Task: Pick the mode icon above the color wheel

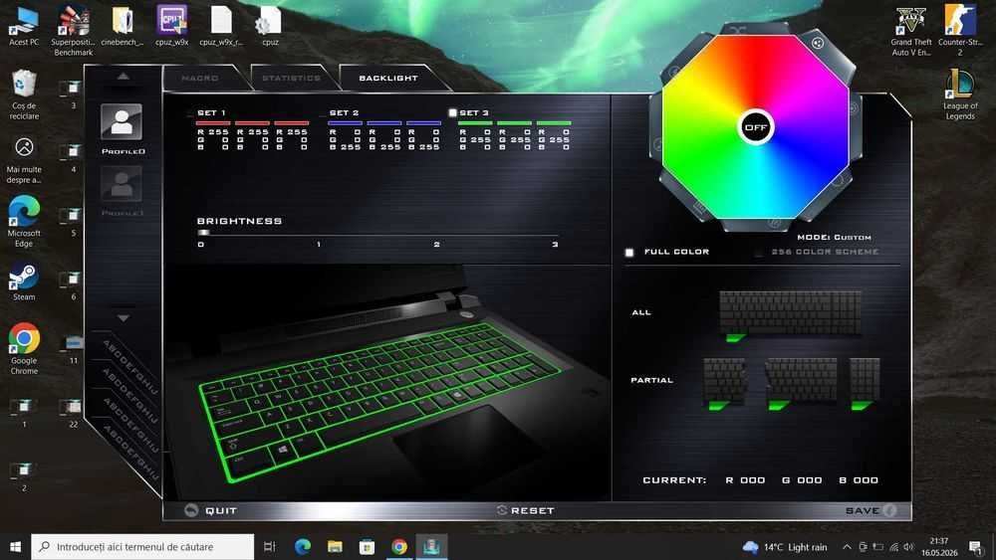Action: pyautogui.click(x=737, y=29)
